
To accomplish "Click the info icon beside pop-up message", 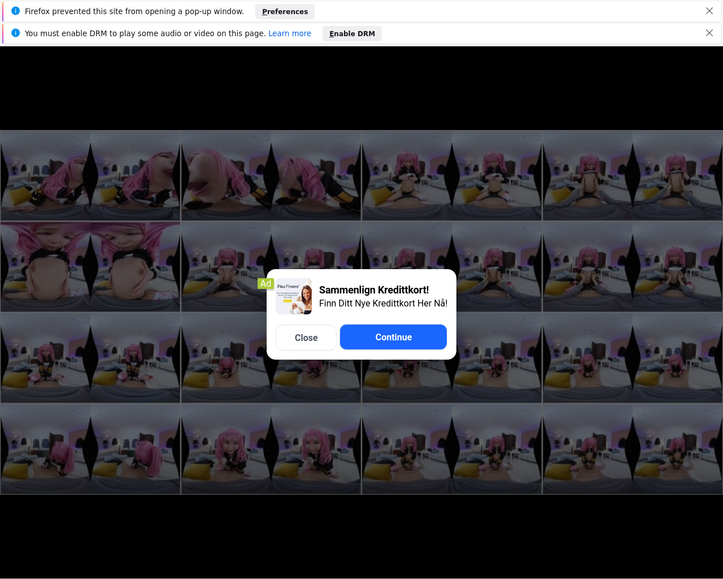I will click(x=16, y=11).
